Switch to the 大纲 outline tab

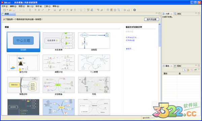[167, 14]
